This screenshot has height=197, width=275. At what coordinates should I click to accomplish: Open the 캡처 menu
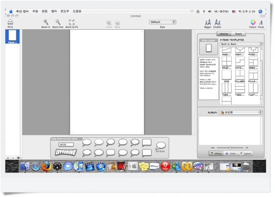(x=54, y=11)
